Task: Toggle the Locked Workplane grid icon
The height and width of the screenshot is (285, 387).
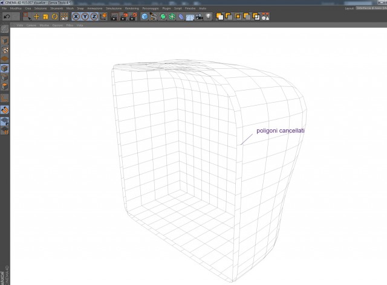Action: coord(5,121)
